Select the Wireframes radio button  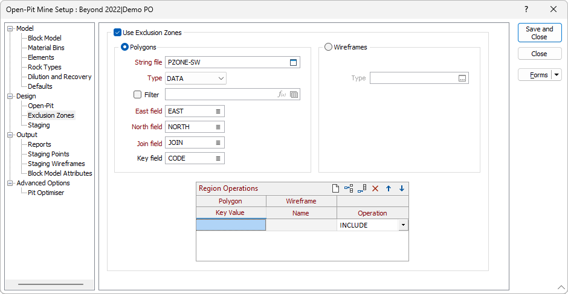(x=329, y=47)
